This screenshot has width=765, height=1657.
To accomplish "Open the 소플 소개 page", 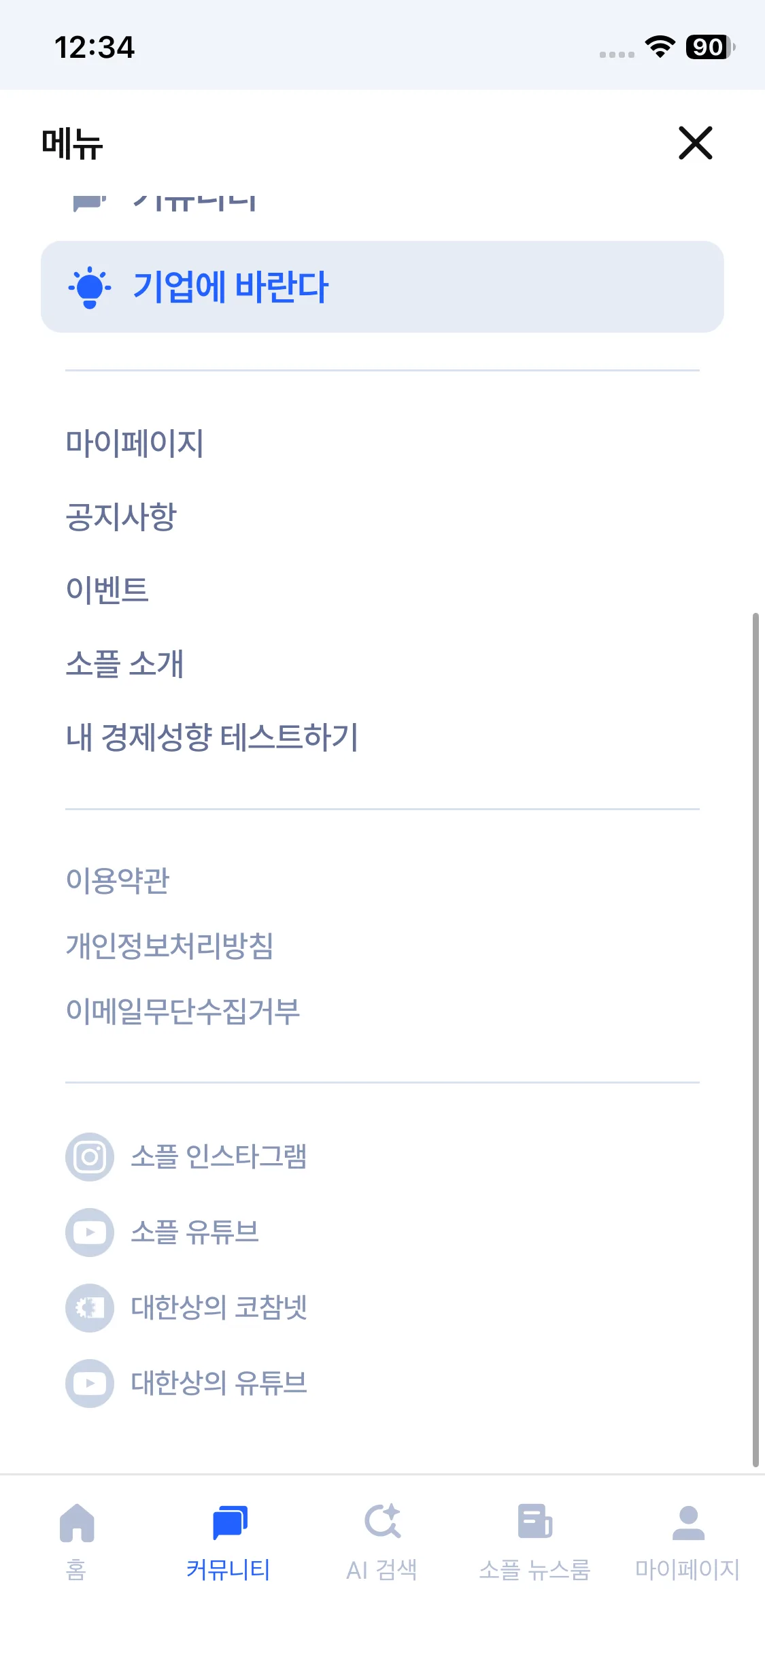I will (x=124, y=663).
